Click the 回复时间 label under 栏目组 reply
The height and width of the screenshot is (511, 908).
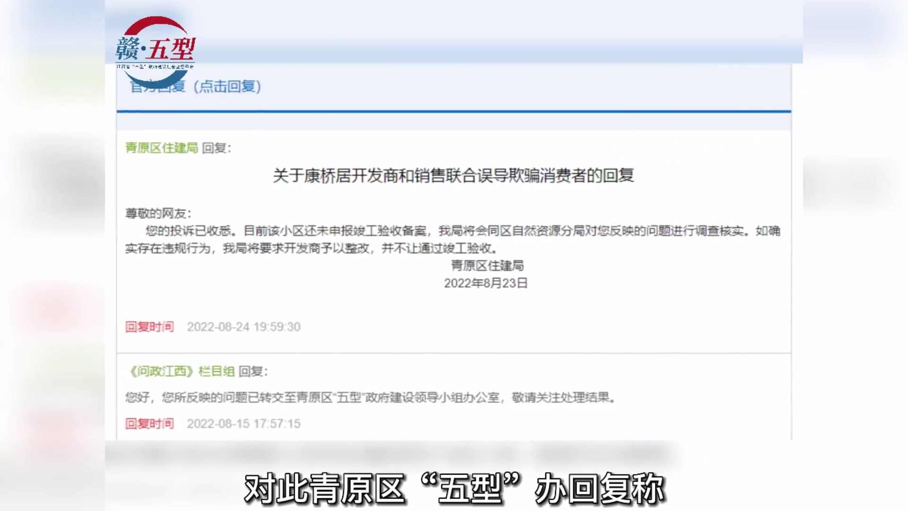[x=149, y=423]
